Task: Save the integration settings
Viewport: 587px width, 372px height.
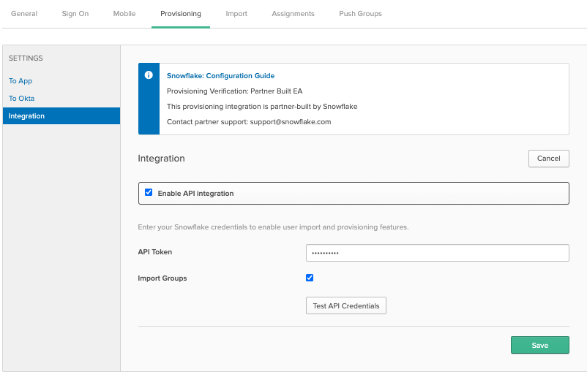Action: 539,345
